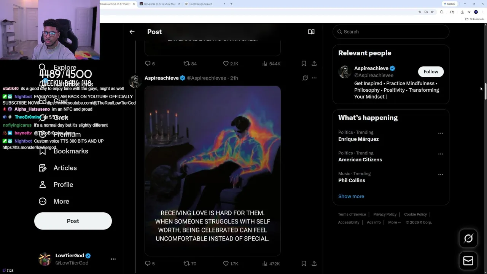487x274 pixels.
Task: Expand LowTierGod account menu dots
Action: (x=113, y=259)
